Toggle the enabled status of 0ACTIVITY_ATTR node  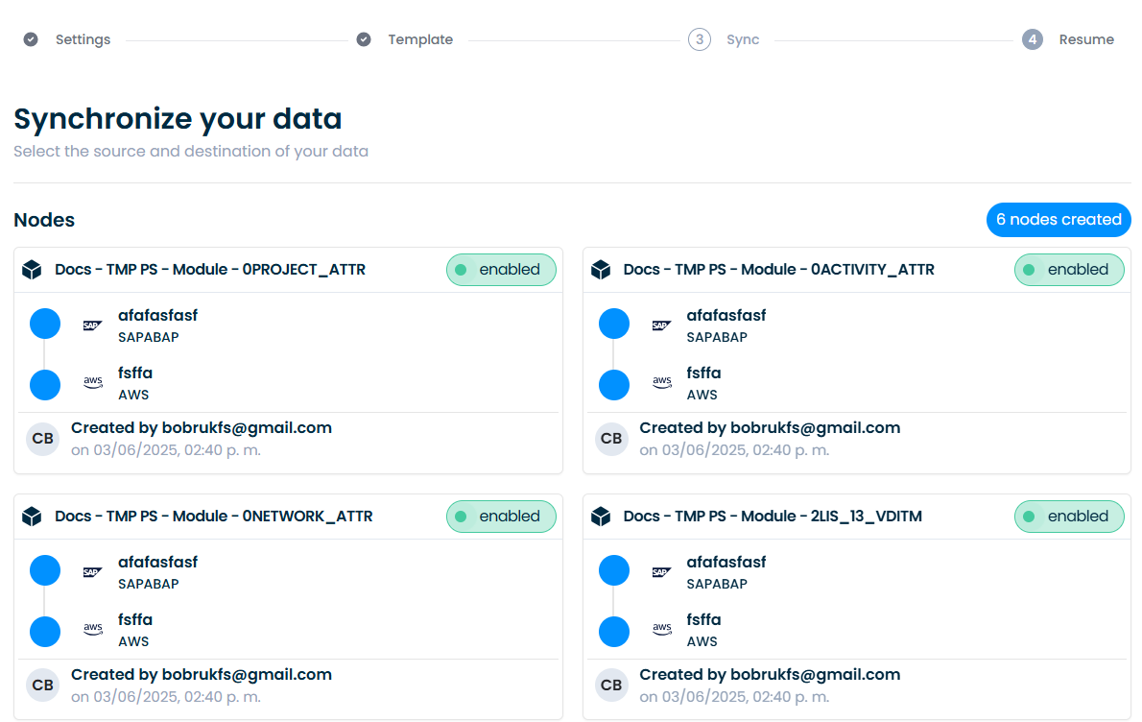coord(1068,270)
